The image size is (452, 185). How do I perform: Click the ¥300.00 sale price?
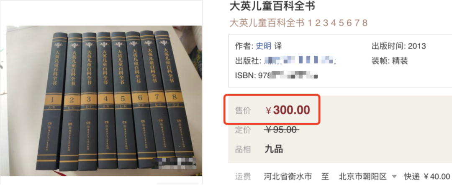[x=288, y=110]
